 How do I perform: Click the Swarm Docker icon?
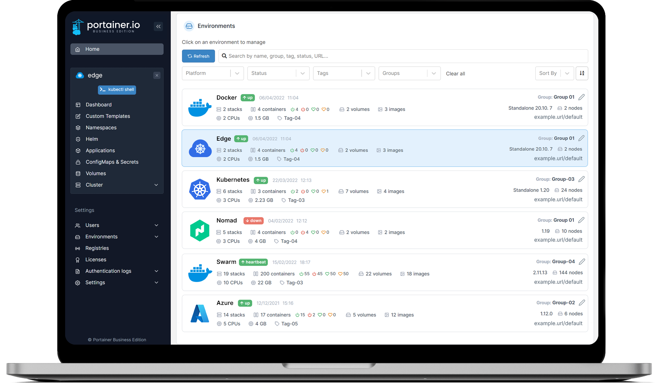199,271
